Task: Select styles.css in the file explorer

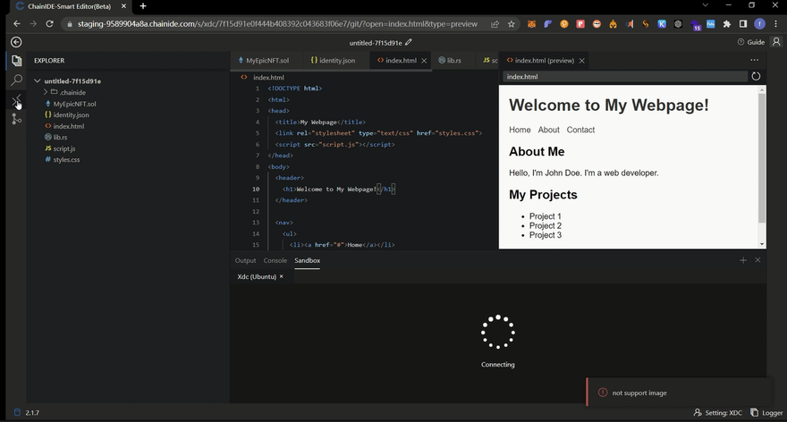Action: click(x=66, y=160)
